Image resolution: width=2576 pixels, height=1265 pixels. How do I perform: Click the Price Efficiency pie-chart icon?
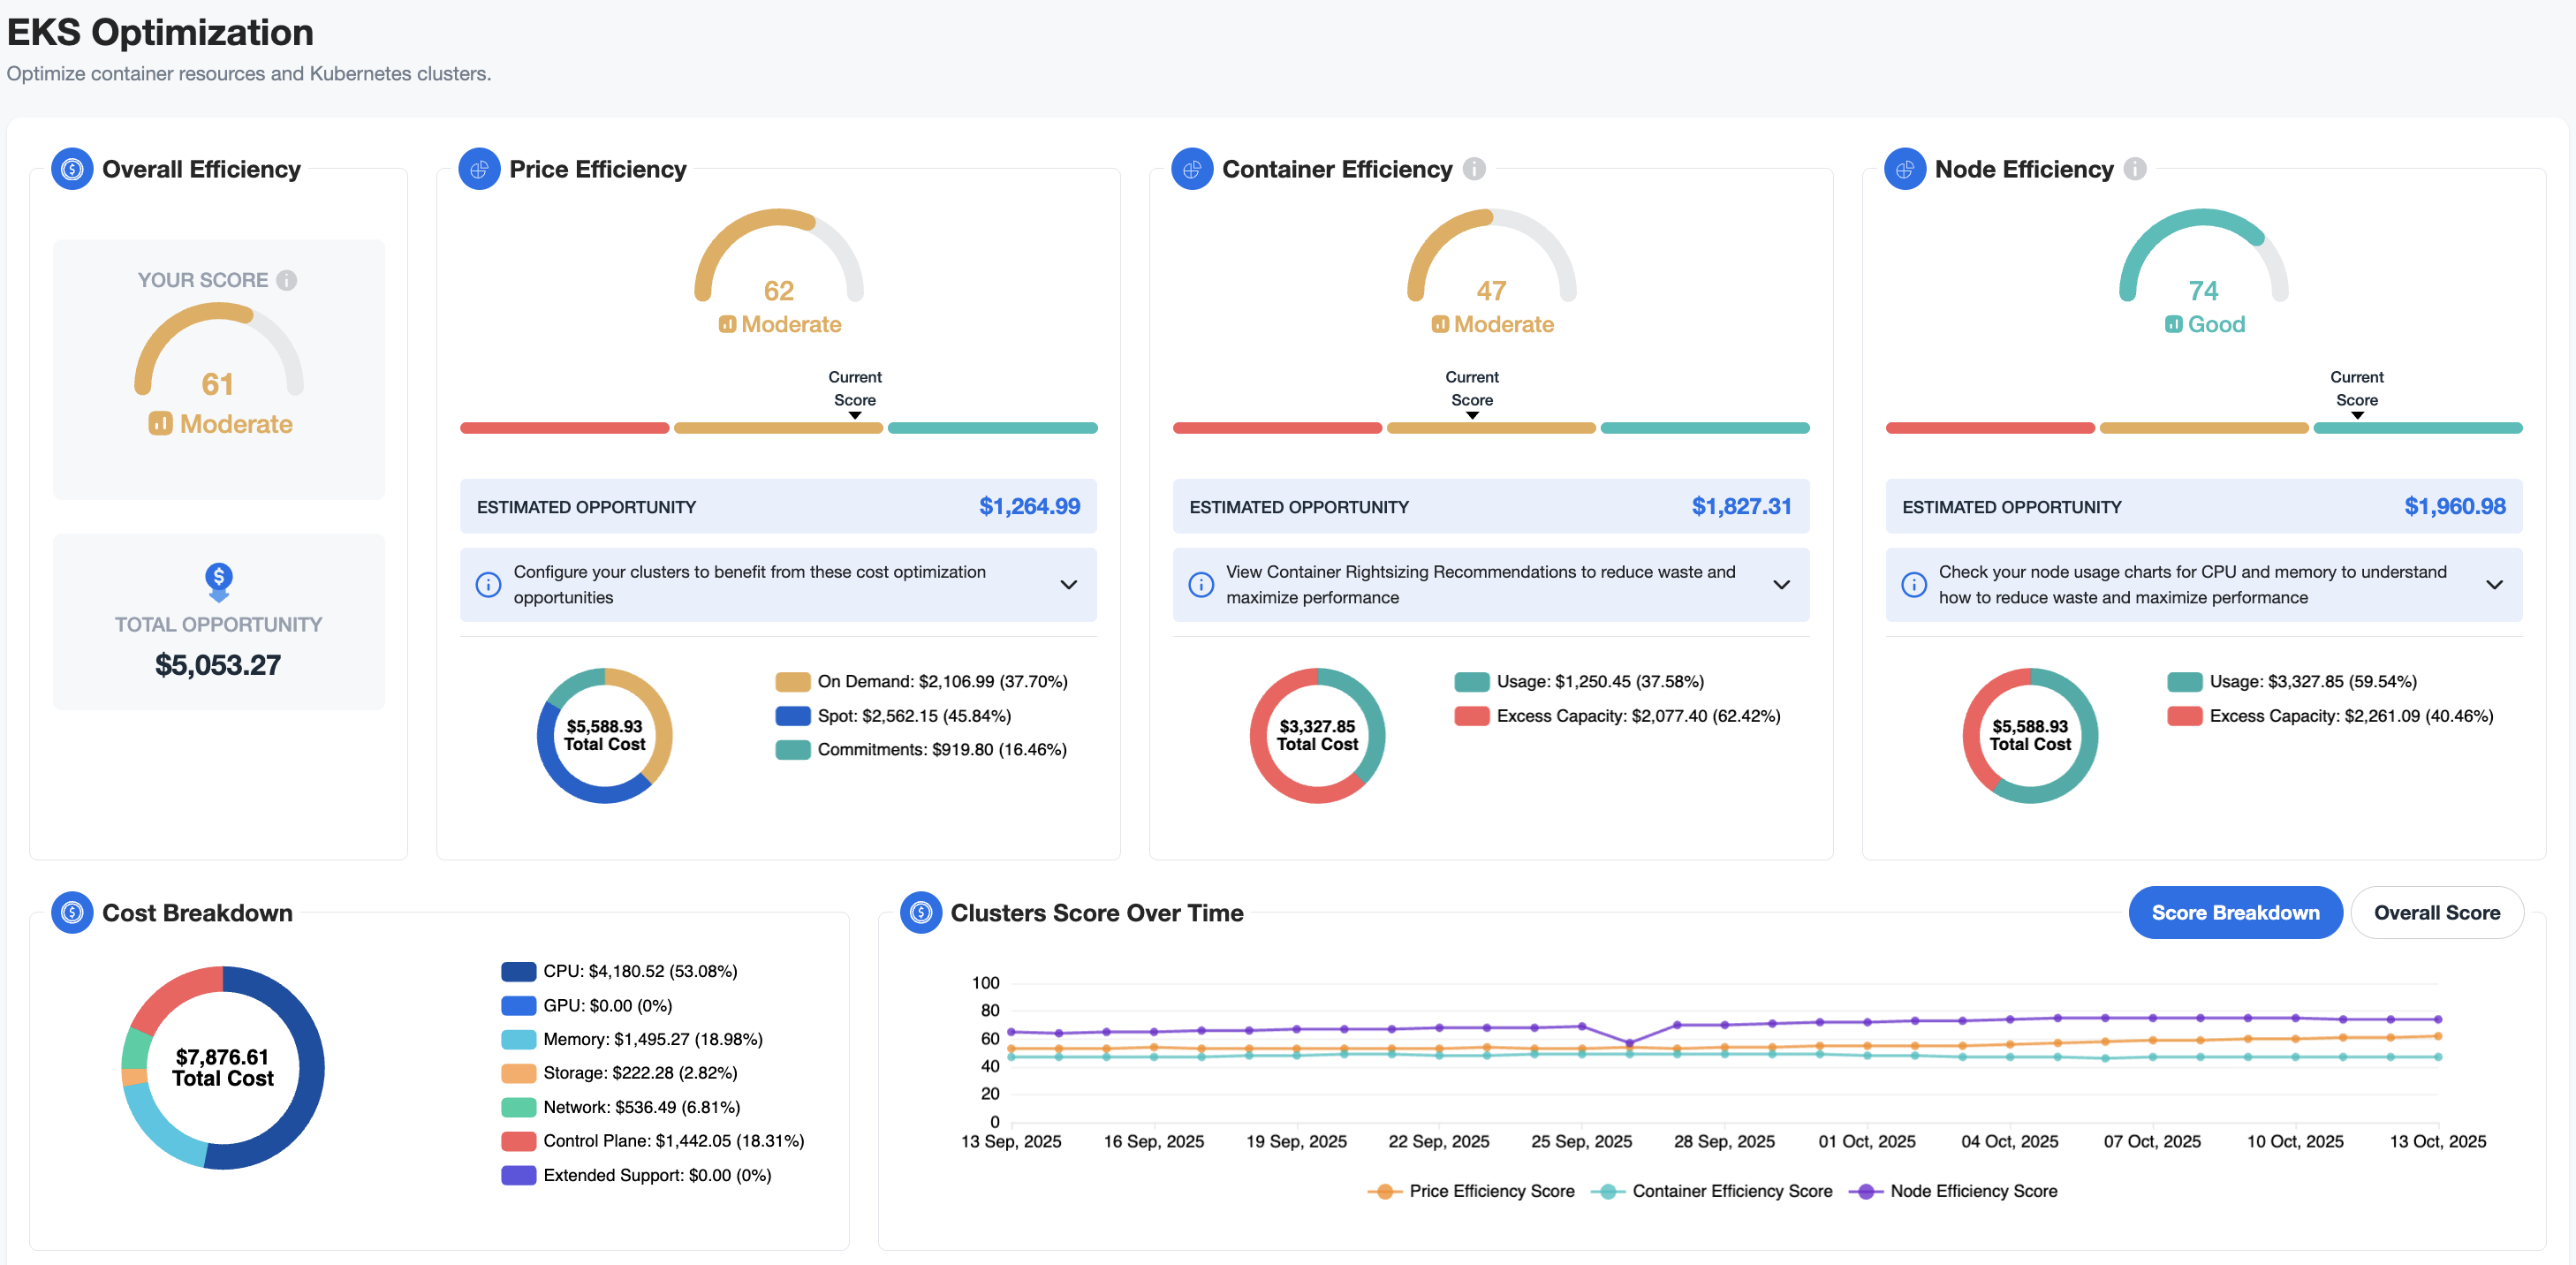(x=479, y=169)
